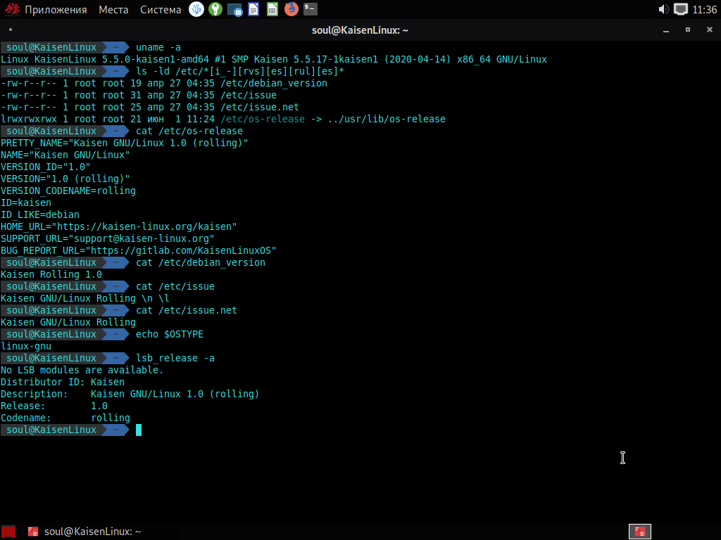Click the 'cat /etc/os-release' command text
This screenshot has height=540, width=721.
pos(189,131)
